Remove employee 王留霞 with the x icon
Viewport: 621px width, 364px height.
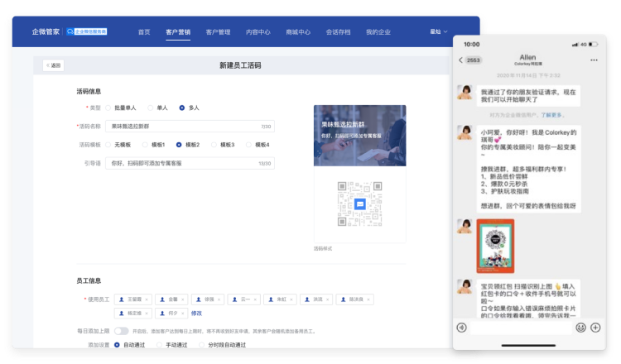pos(148,299)
